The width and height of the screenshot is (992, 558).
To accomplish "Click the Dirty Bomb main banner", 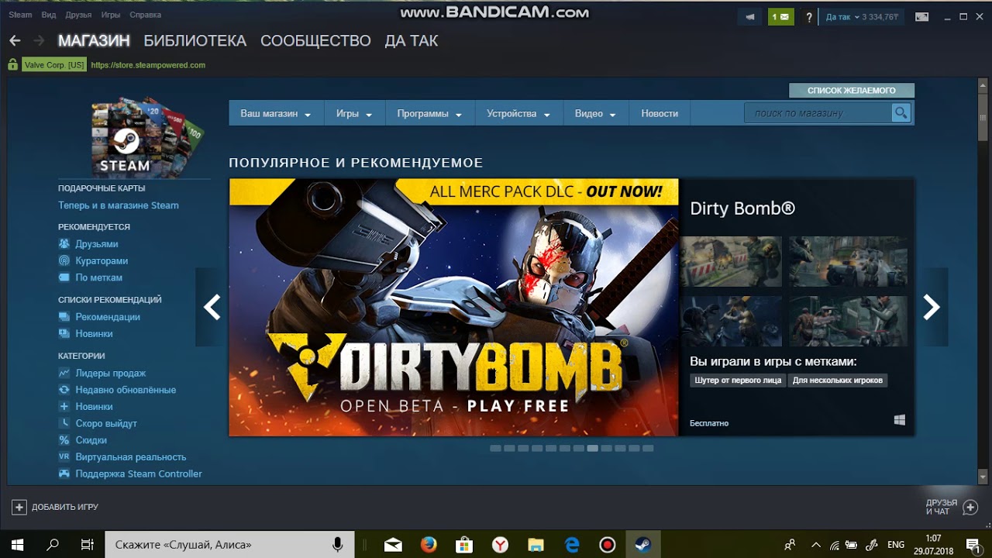I will click(453, 307).
